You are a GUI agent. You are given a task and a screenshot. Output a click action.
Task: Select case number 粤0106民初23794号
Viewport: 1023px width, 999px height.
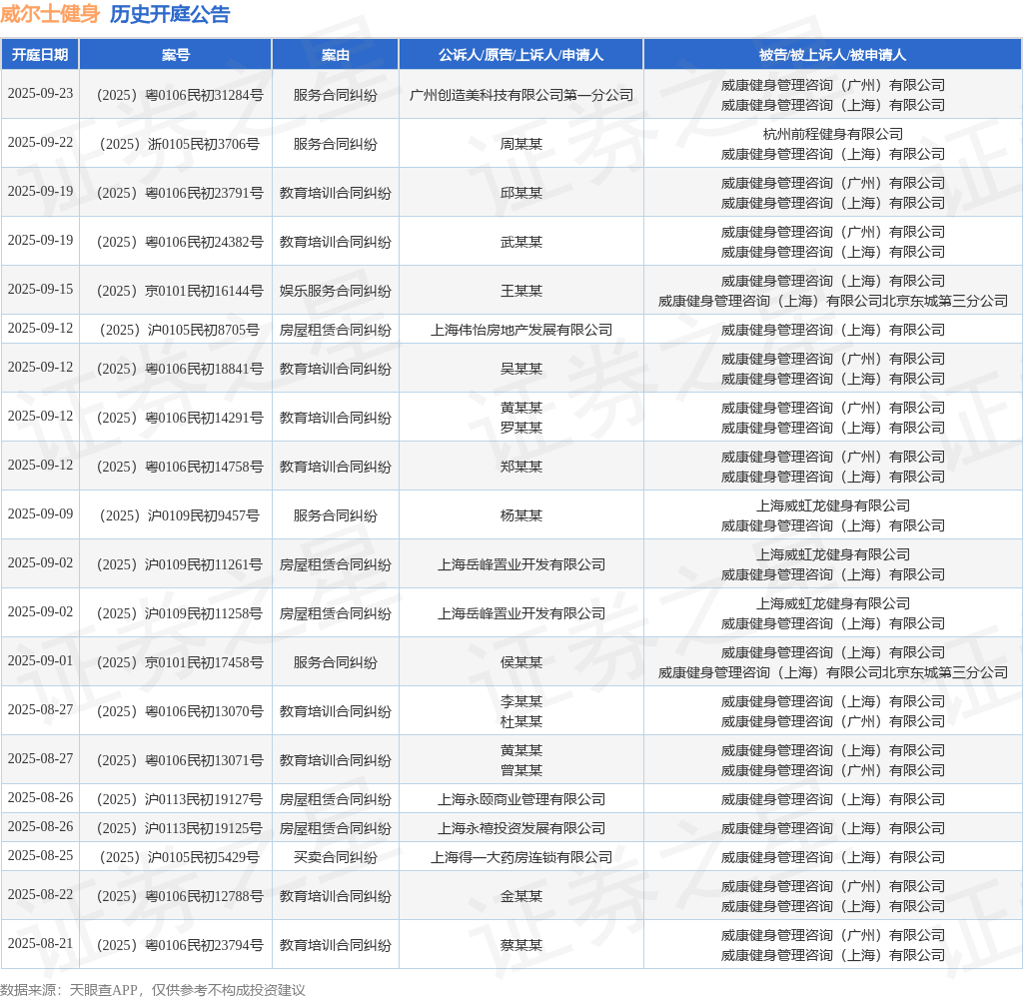click(x=180, y=945)
